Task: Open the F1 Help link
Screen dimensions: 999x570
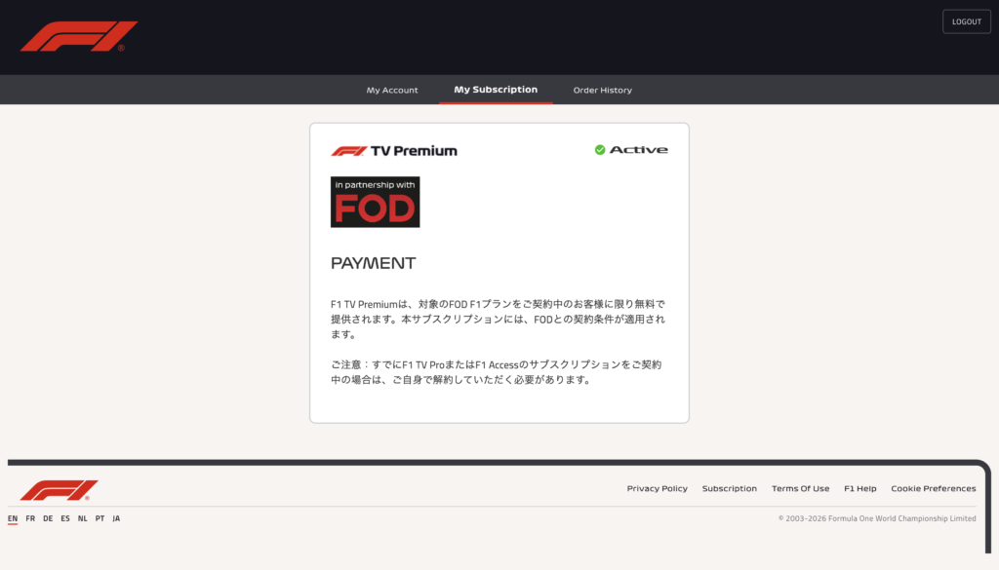Action: click(x=859, y=489)
